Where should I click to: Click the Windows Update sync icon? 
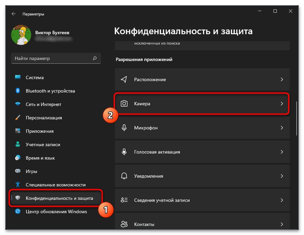coord(18,212)
